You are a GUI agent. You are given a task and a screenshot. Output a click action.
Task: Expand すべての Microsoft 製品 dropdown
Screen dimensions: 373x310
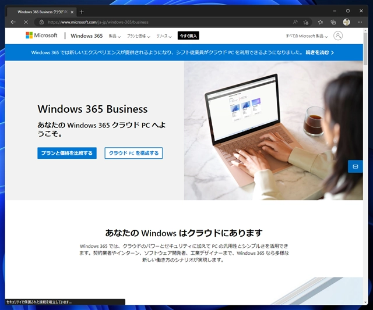(307, 36)
